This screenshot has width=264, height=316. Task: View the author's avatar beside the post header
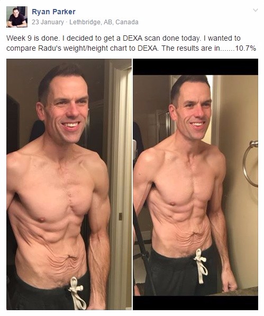[17, 17]
